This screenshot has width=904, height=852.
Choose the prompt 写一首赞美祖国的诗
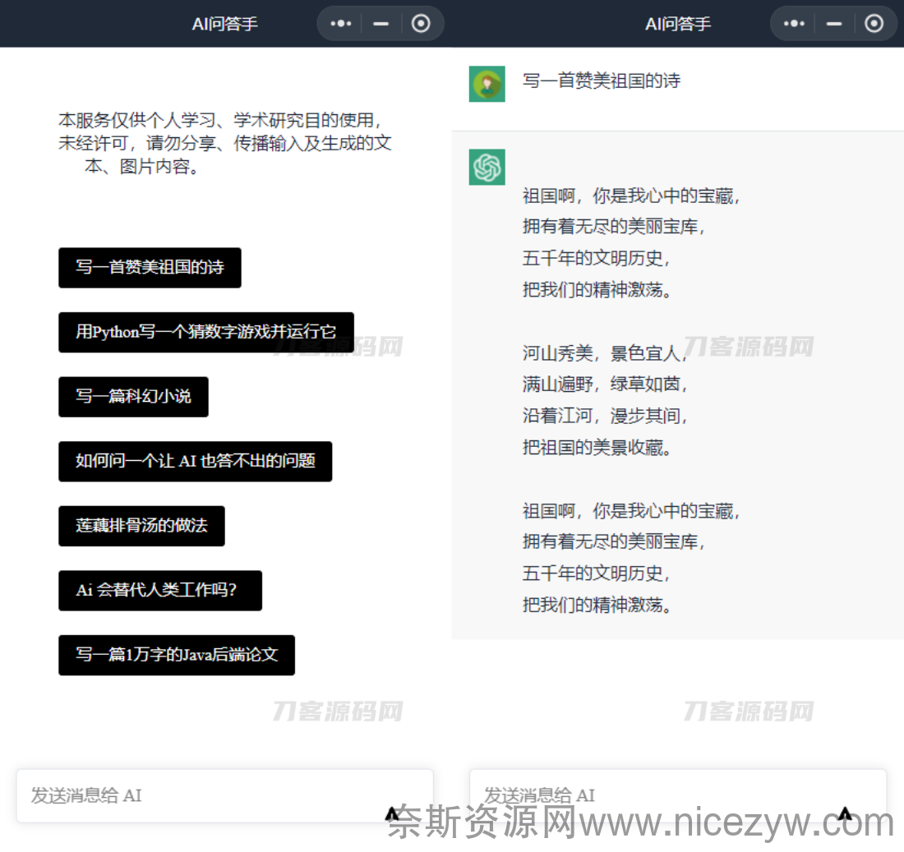150,268
